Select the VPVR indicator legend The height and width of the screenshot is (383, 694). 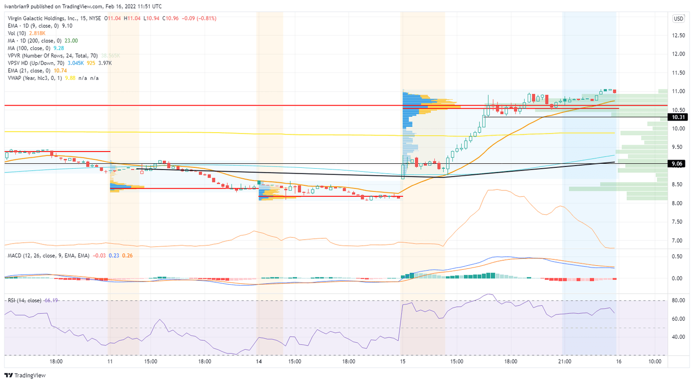click(x=52, y=55)
